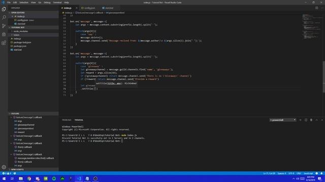Change indentation via Spaces: 4
Viewport: 325px width, 182px height.
[x=282, y=173]
